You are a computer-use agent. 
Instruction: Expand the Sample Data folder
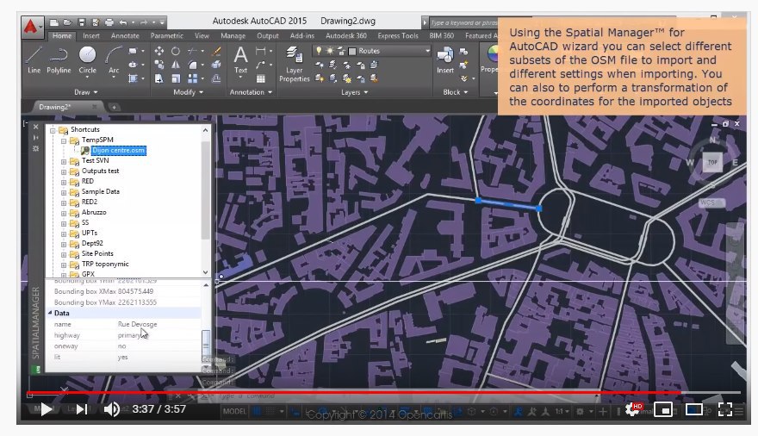[x=64, y=192]
